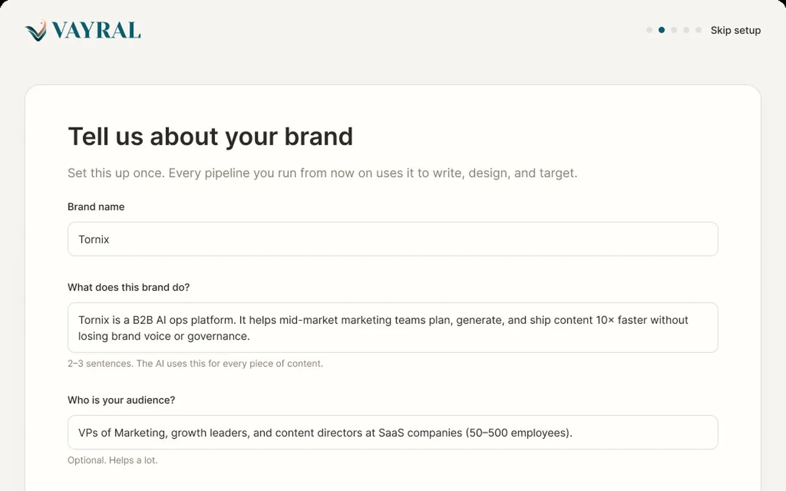The width and height of the screenshot is (786, 491).
Task: Click the 'Optional. Helps a lot.' hint
Action: click(113, 460)
